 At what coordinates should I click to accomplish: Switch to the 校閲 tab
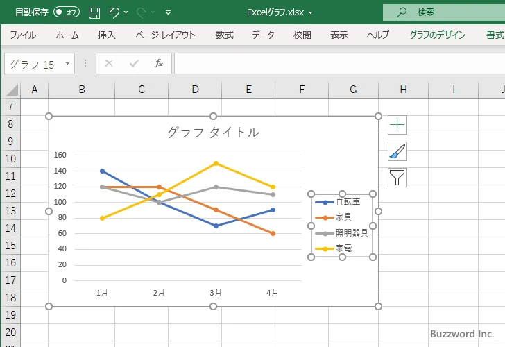[302, 35]
